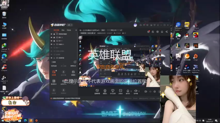This screenshot has width=220, height=123.
Task: Open the 微信 desktop shortcut
Action: coord(178,36)
